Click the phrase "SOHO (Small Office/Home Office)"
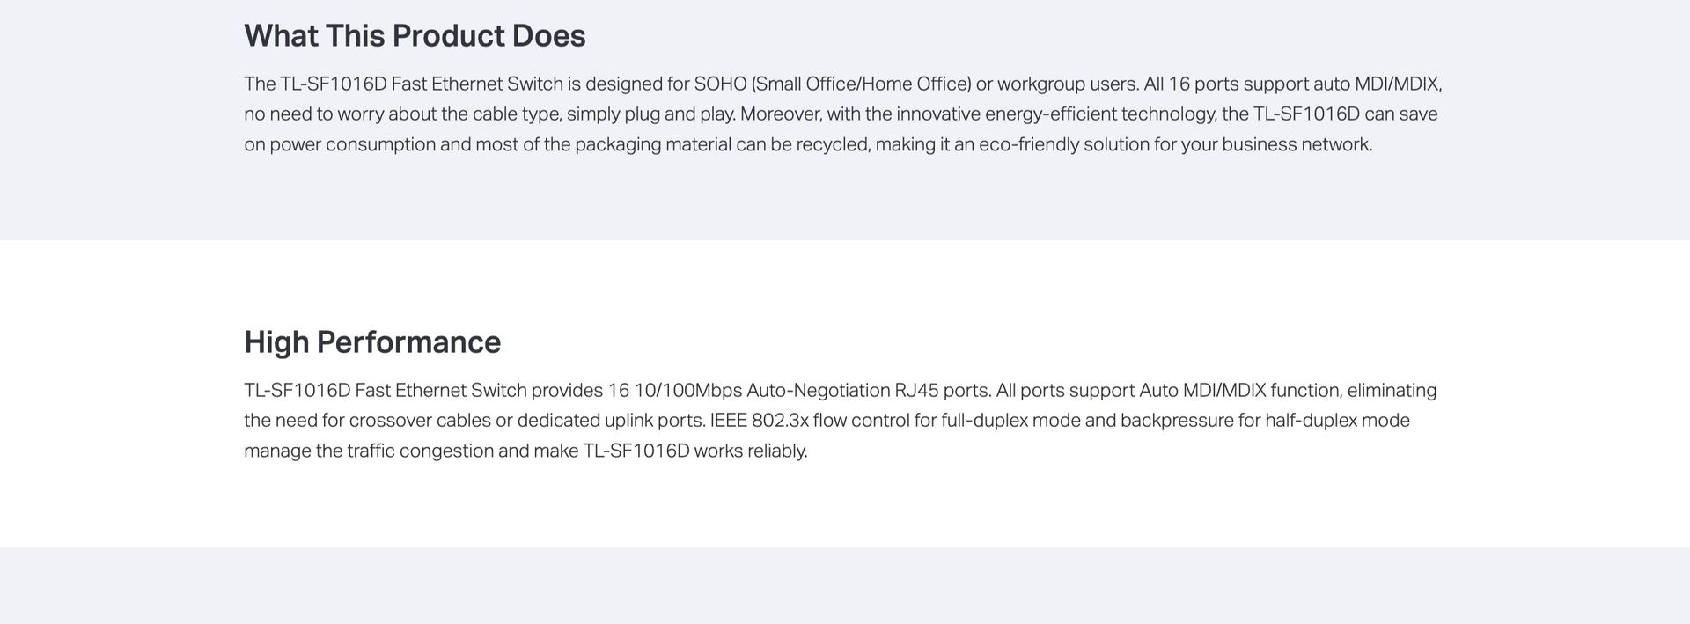The height and width of the screenshot is (624, 1690). (833, 84)
